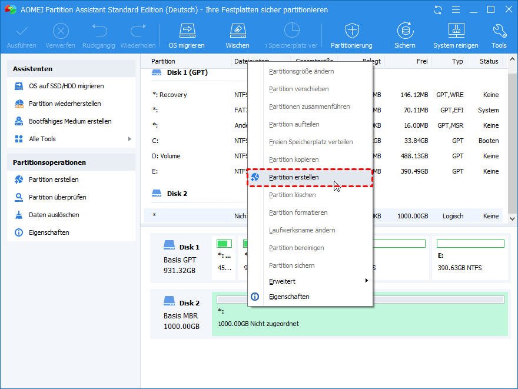Screen dimensions: 518x389
Task: Choose Partition löschen from context menu
Action: coord(310,195)
